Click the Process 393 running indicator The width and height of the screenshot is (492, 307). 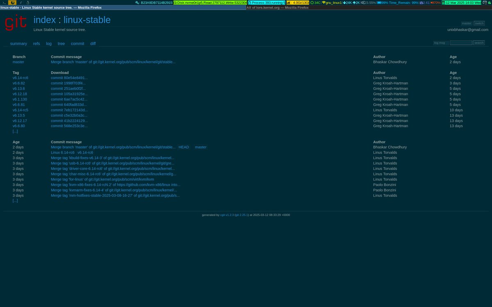(266, 2)
